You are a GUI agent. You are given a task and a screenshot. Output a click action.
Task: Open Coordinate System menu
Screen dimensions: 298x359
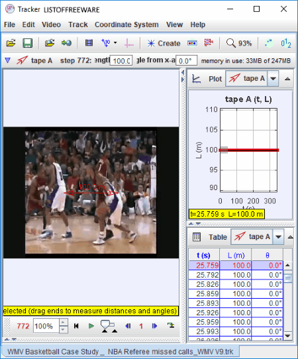tap(126, 25)
